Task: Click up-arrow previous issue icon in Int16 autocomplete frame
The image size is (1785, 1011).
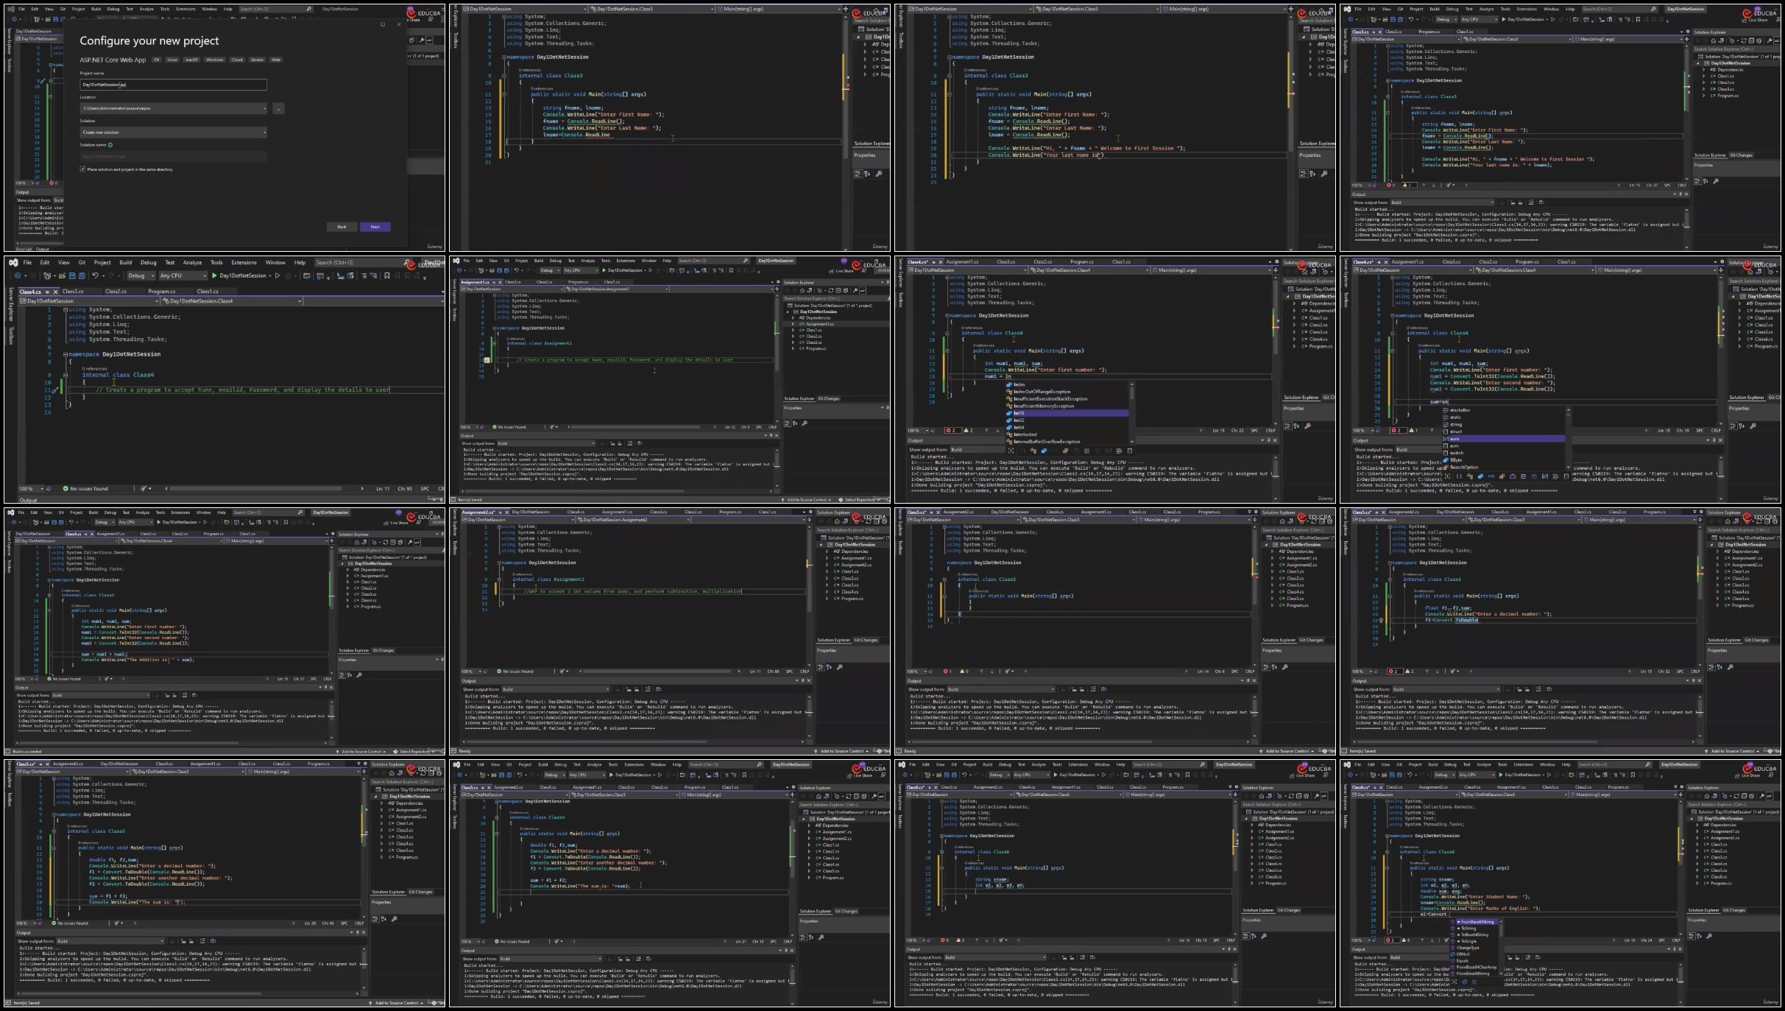Action: coord(986,431)
